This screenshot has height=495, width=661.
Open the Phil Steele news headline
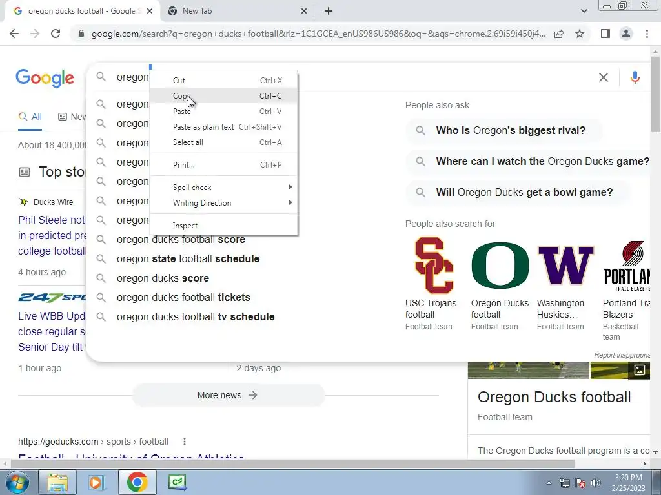click(52, 235)
